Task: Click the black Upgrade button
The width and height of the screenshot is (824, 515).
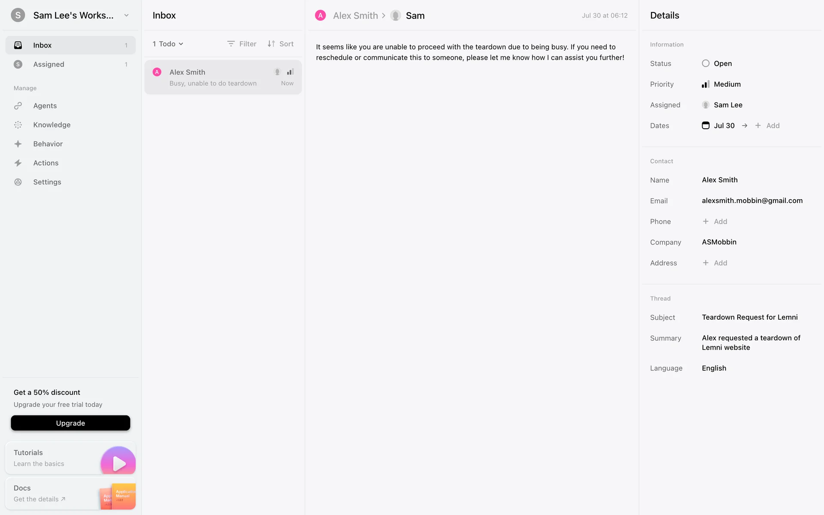Action: [x=70, y=423]
